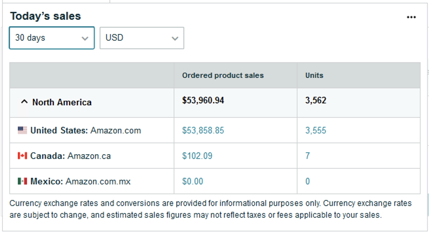The image size is (429, 234).
Task: Click the Canada: Amazon.ca row label
Action: [x=70, y=156]
